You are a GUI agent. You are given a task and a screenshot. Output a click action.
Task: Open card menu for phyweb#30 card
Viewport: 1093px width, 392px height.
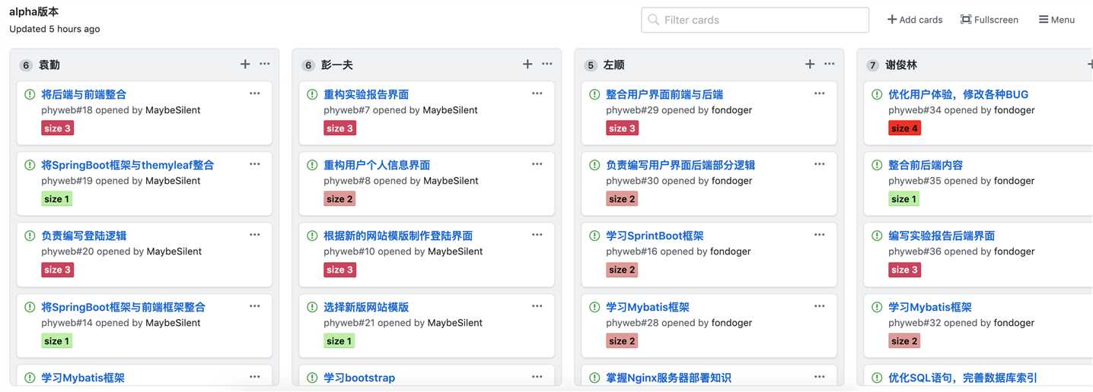point(819,164)
